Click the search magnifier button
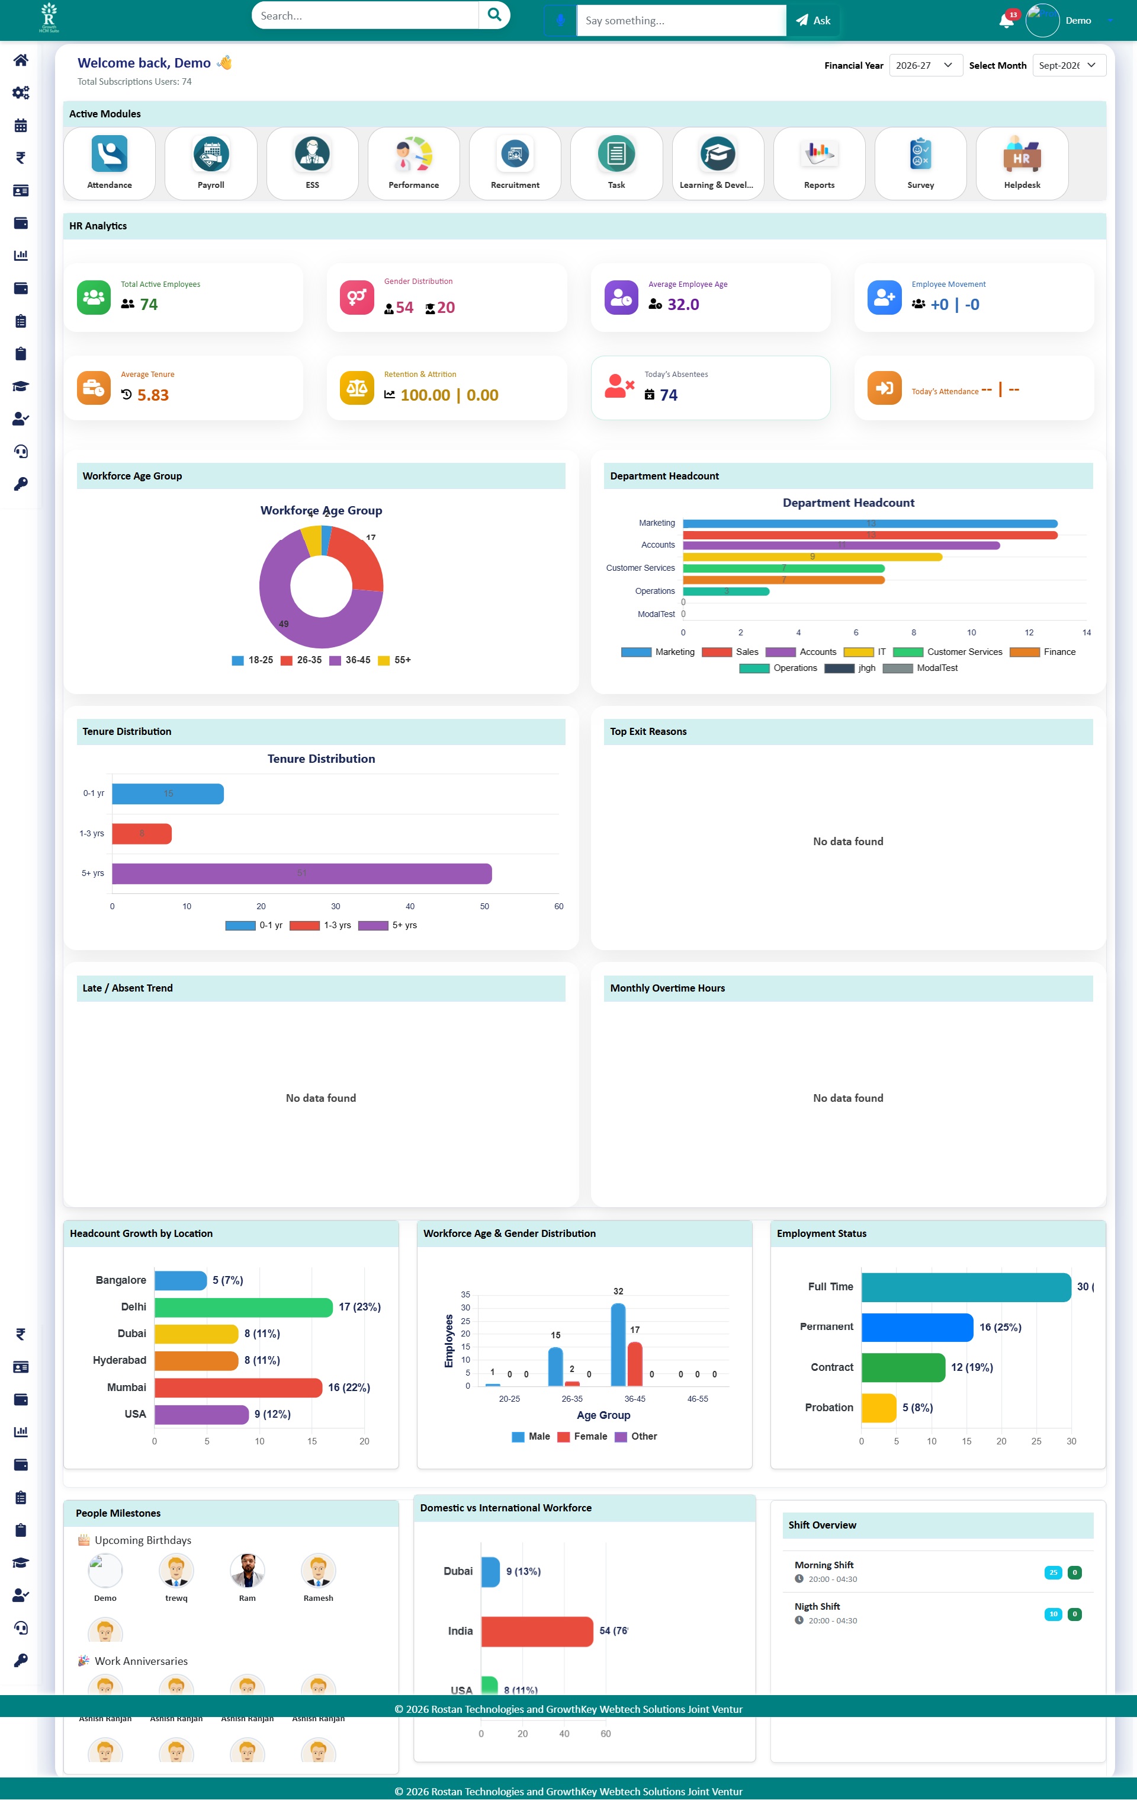This screenshot has width=1137, height=1800. [x=494, y=15]
